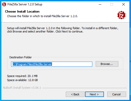Click the Space required: 20.1 MB label
The width and height of the screenshot is (131, 101).
22,76
